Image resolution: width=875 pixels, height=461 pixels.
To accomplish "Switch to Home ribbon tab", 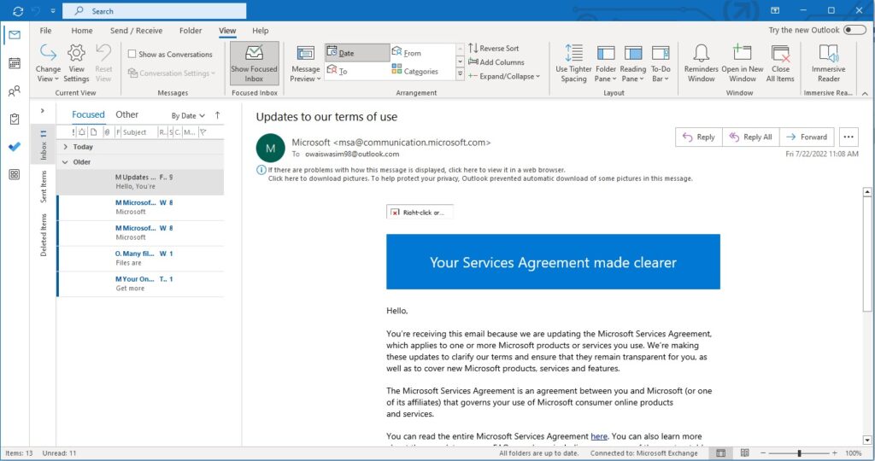I will click(82, 31).
